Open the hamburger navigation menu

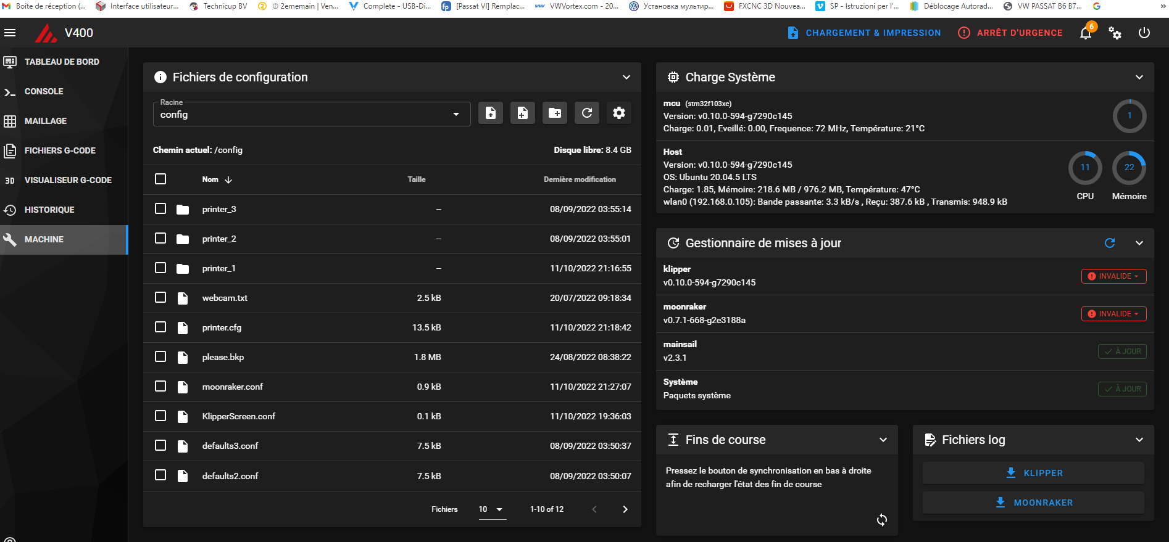point(10,33)
